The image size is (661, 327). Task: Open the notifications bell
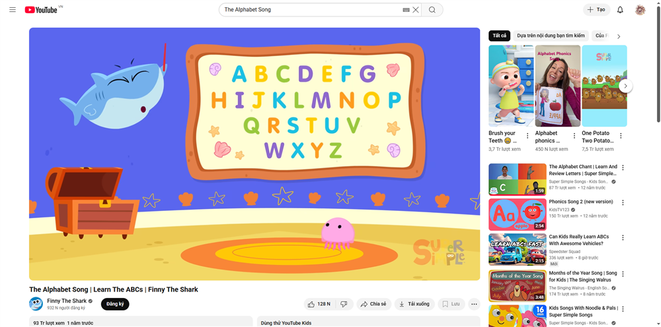[x=620, y=10]
